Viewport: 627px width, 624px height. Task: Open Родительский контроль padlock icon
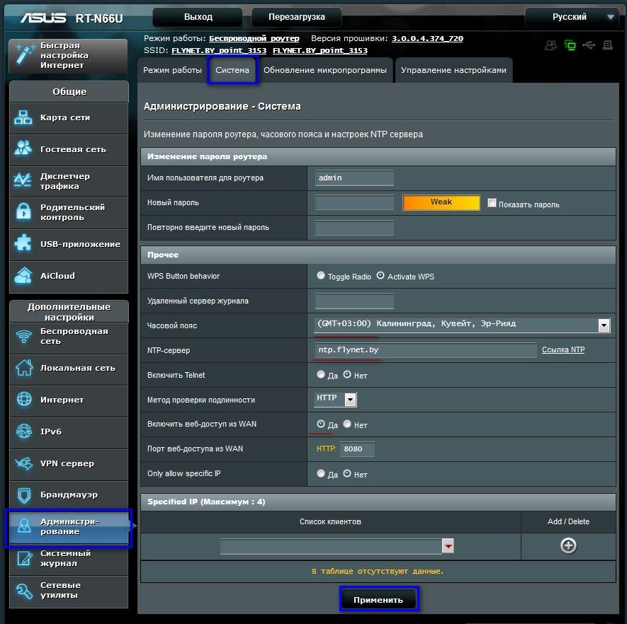pos(23,212)
